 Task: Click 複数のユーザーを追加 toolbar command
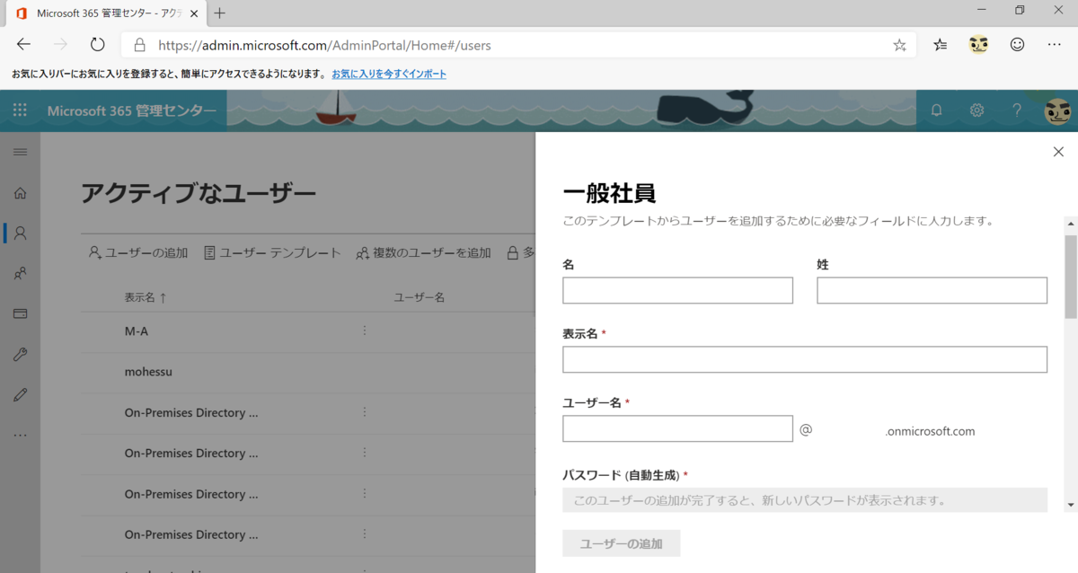click(x=424, y=253)
